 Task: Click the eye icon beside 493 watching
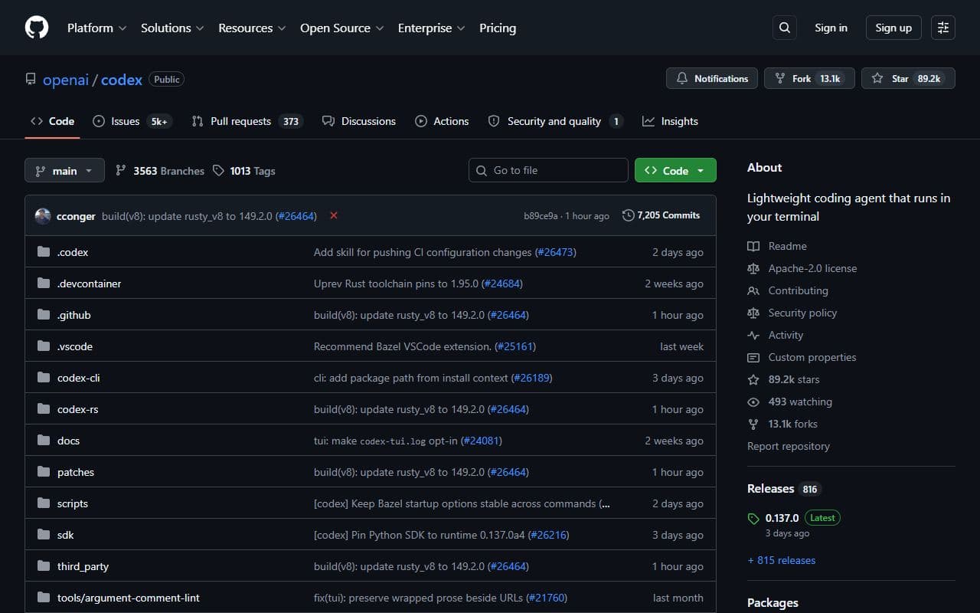pos(753,402)
